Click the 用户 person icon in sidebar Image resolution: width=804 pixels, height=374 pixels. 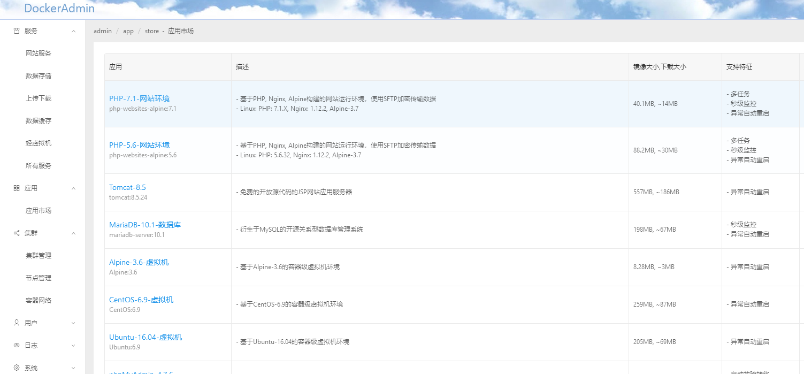(16, 323)
